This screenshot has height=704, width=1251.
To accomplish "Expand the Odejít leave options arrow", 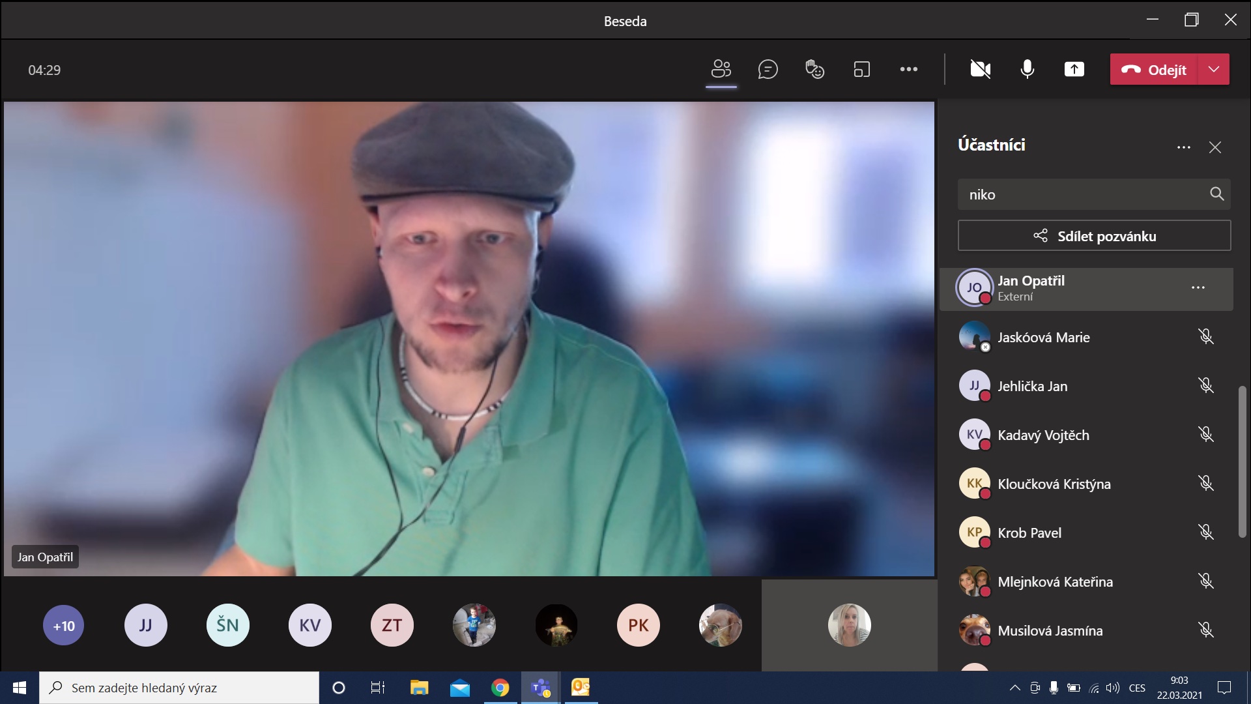I will point(1213,69).
